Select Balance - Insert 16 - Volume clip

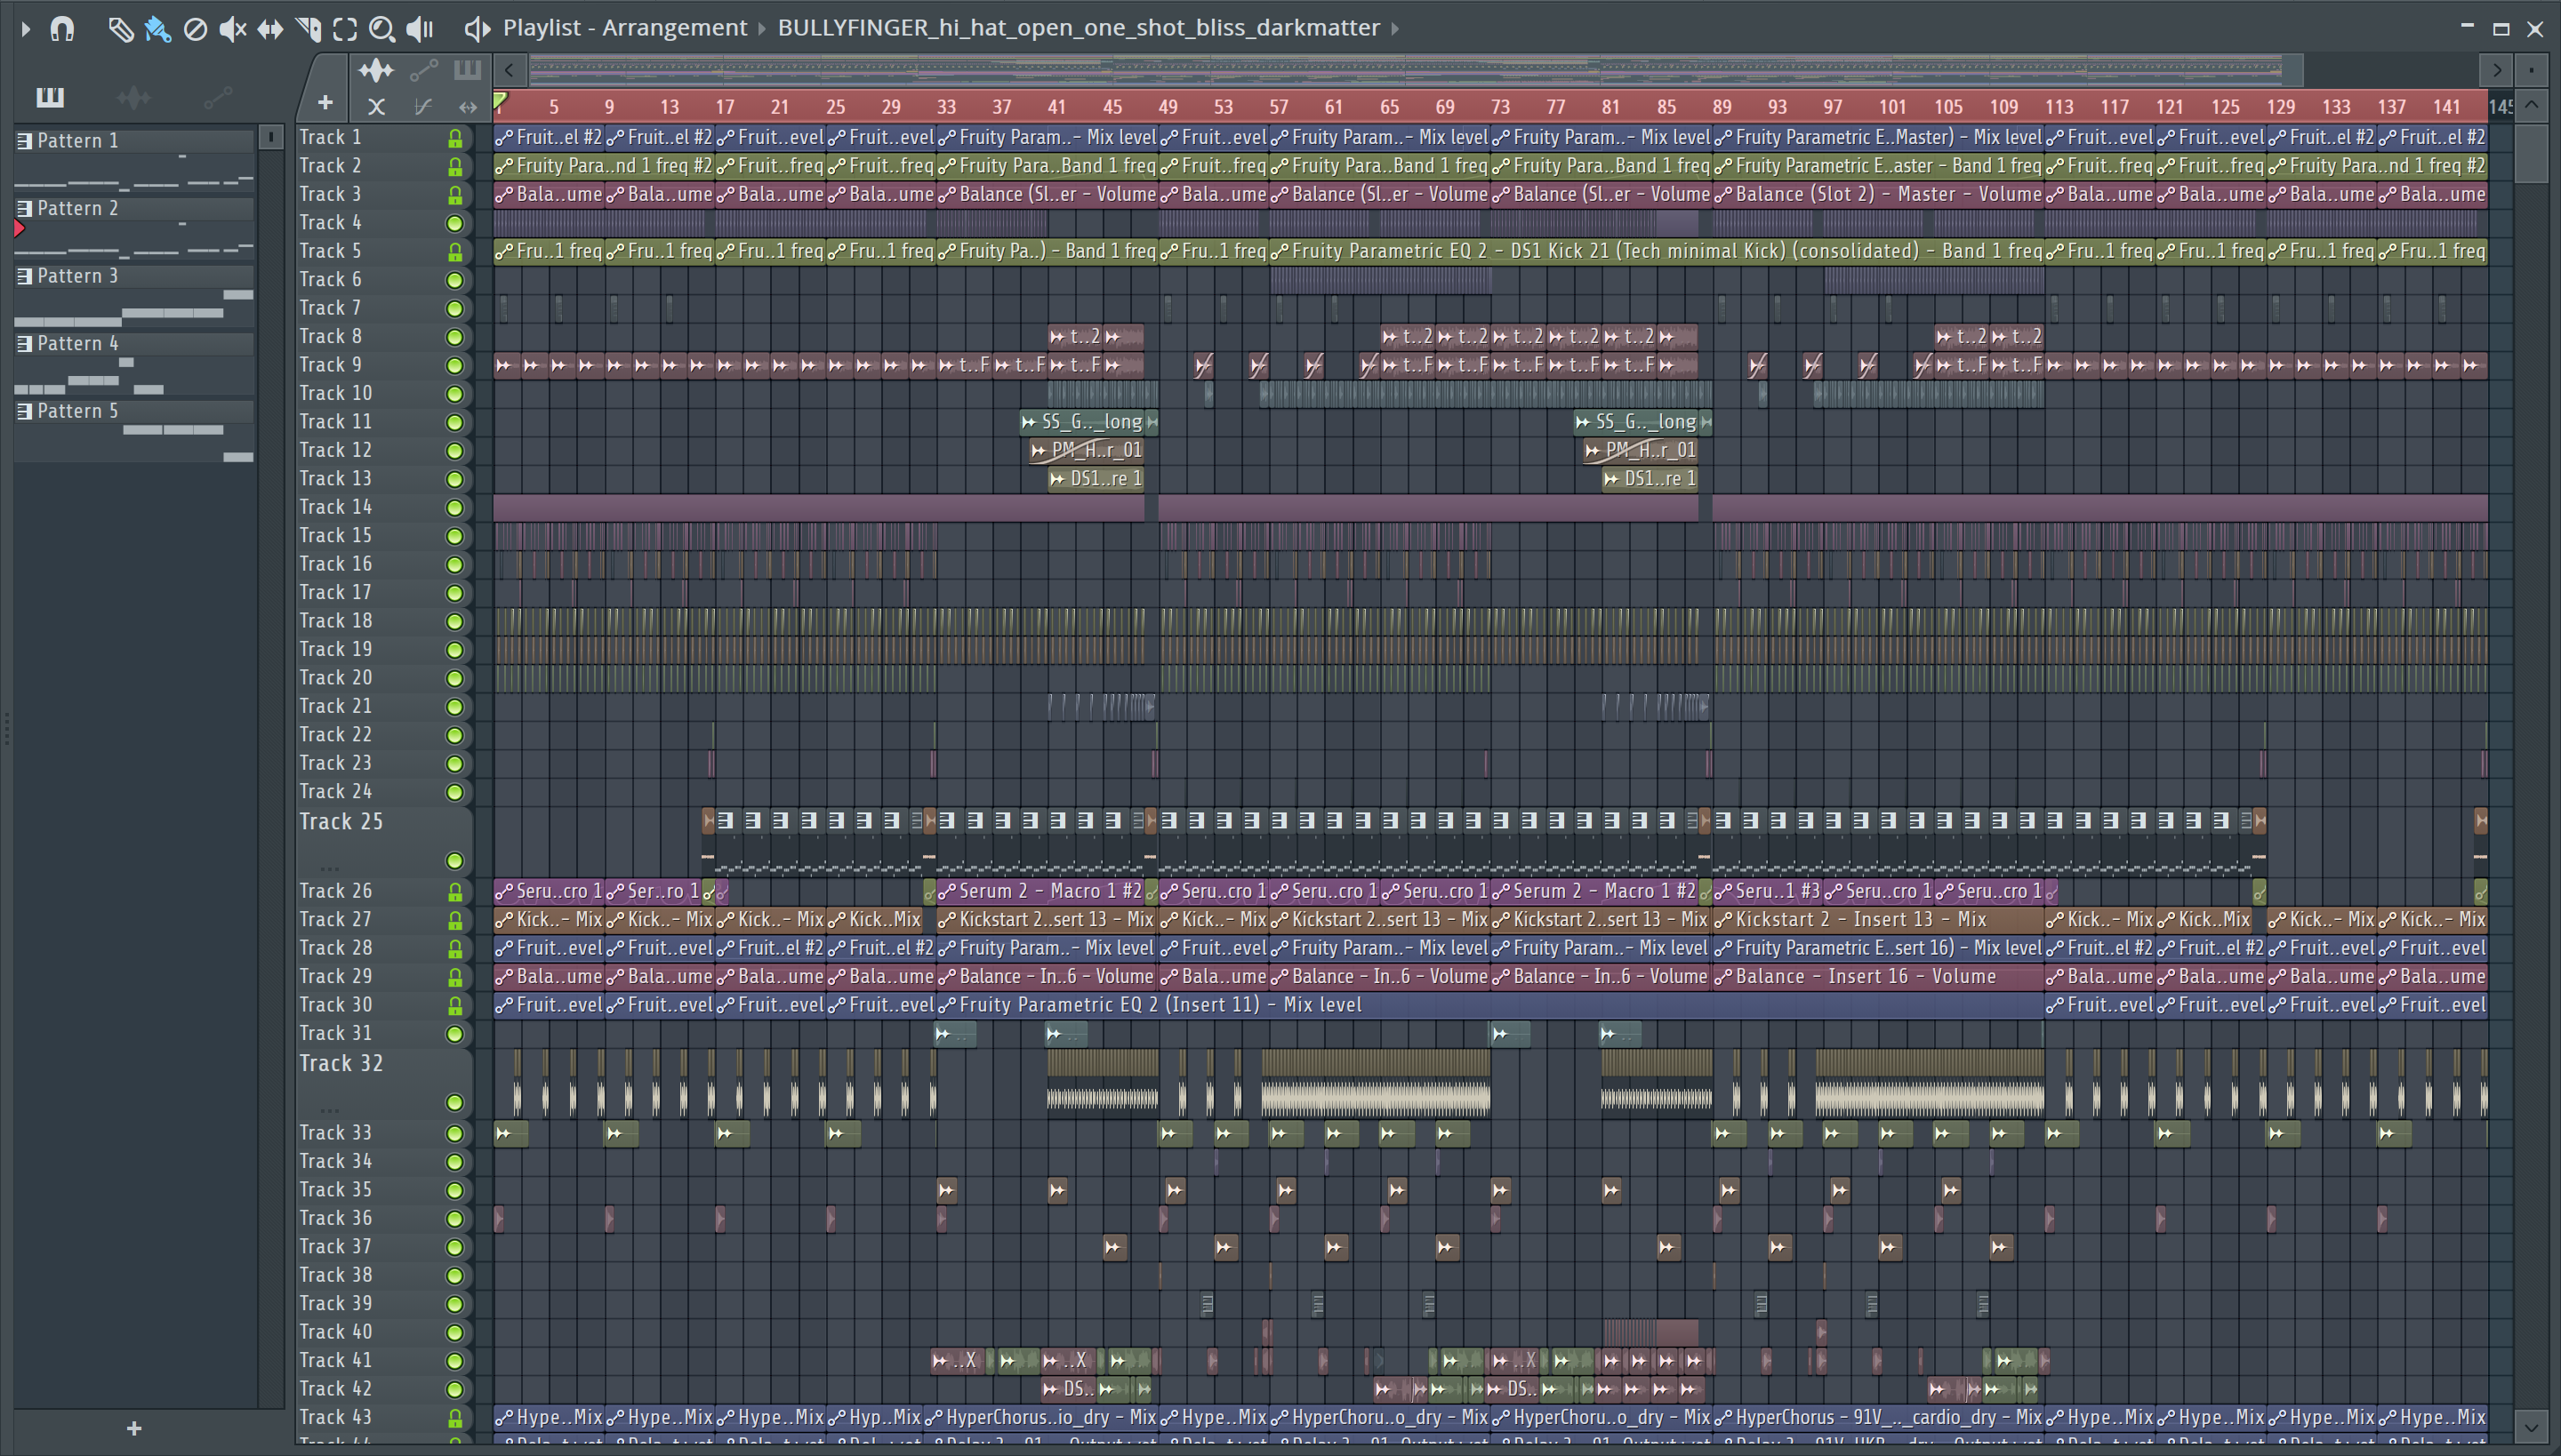[x=1878, y=977]
